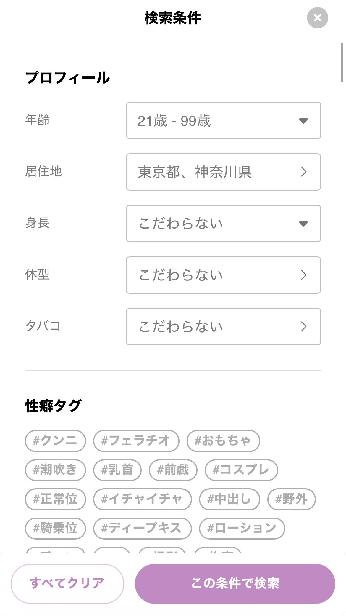Click the すべてクリア button
The image size is (346, 616).
tap(67, 584)
